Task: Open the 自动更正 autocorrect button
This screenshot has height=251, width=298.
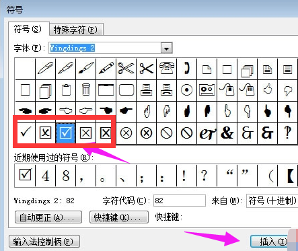Action: tap(48, 217)
